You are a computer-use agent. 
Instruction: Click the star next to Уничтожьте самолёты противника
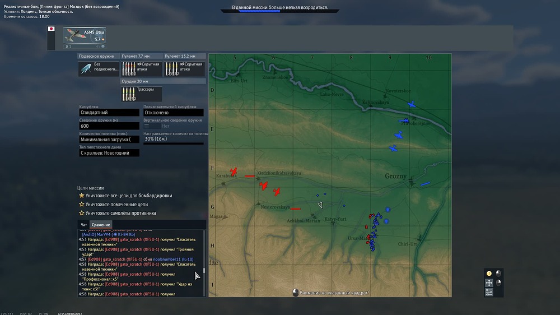click(x=81, y=213)
